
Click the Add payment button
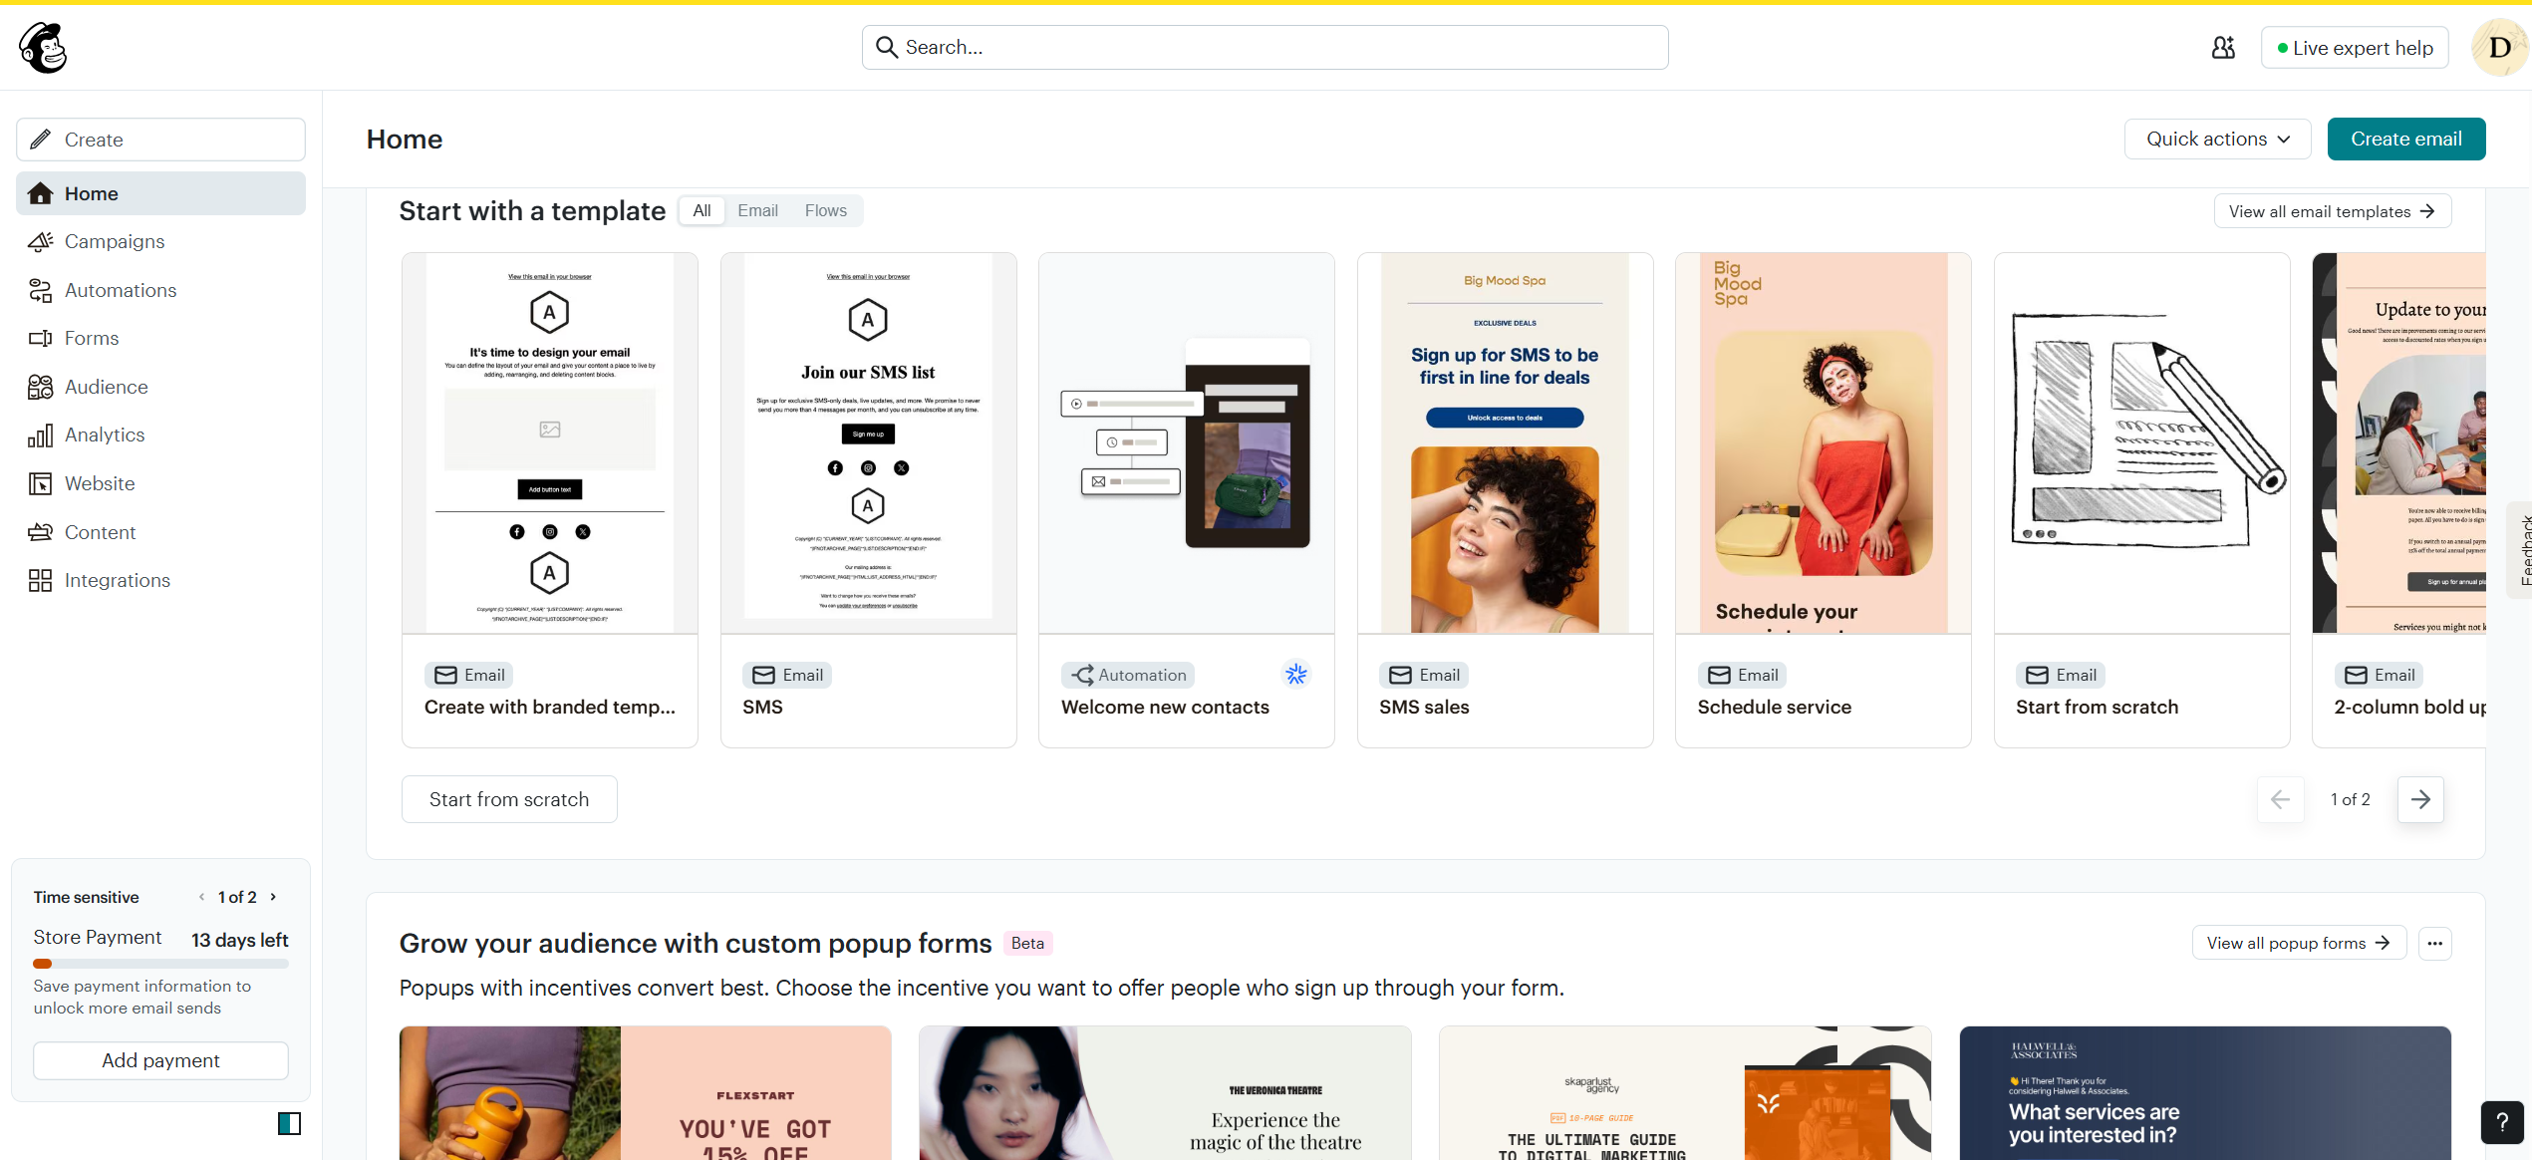click(x=160, y=1060)
